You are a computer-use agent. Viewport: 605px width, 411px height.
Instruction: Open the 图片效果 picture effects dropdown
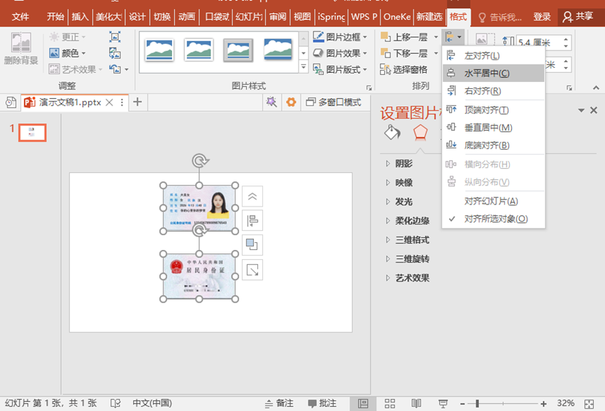[x=340, y=53]
